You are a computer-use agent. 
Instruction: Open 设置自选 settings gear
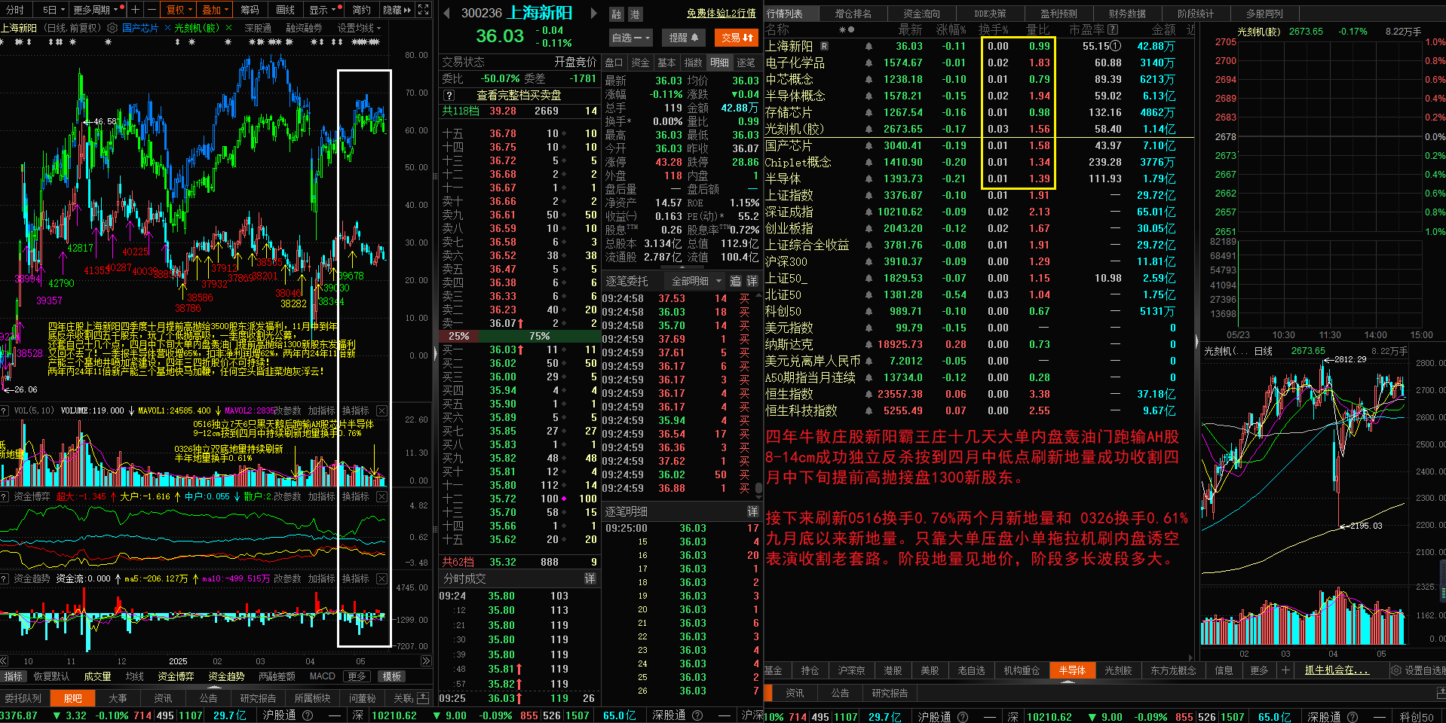pos(1395,670)
